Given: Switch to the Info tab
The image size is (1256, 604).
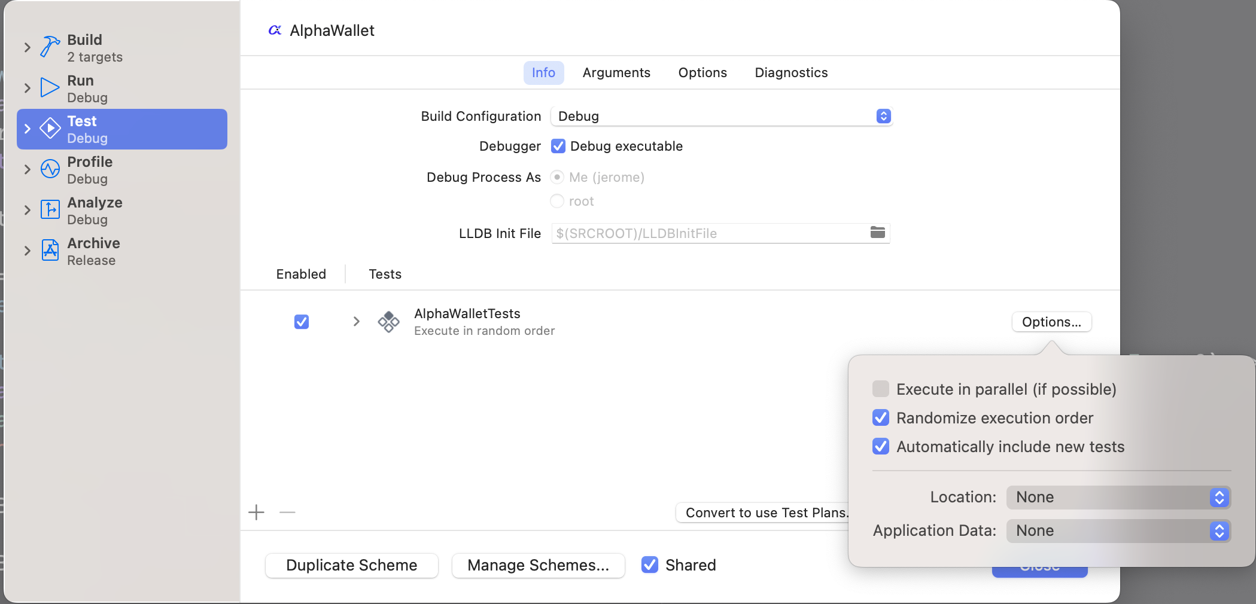Looking at the screenshot, I should click(543, 73).
